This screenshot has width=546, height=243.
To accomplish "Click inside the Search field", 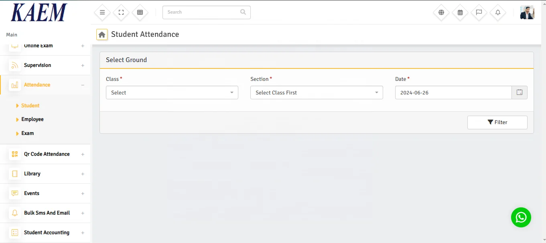I will click(x=206, y=12).
